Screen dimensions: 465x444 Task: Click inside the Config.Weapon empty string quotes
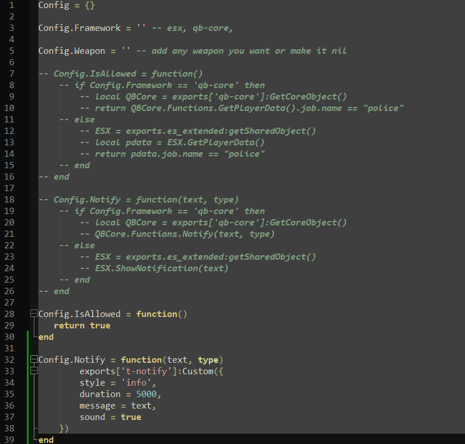click(126, 50)
